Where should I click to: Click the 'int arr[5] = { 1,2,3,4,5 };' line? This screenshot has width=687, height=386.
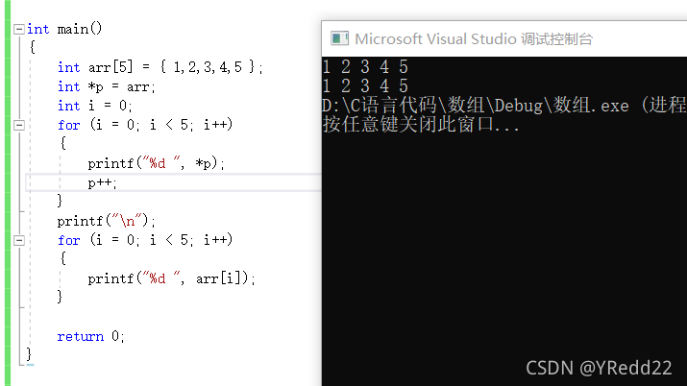(x=159, y=67)
